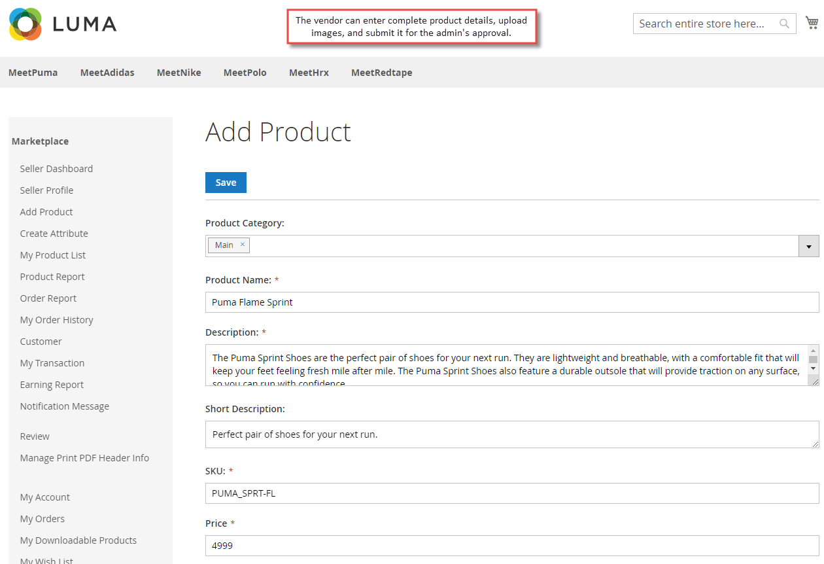Remove the Main category tag

click(x=242, y=245)
